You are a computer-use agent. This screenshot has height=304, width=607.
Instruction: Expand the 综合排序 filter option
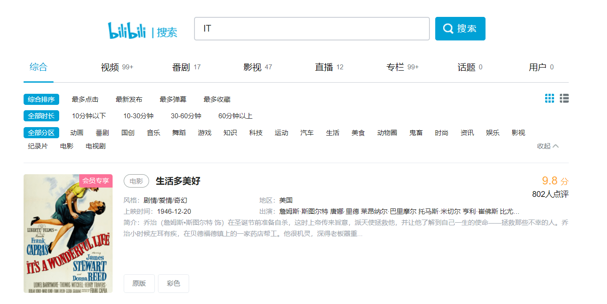click(x=41, y=99)
